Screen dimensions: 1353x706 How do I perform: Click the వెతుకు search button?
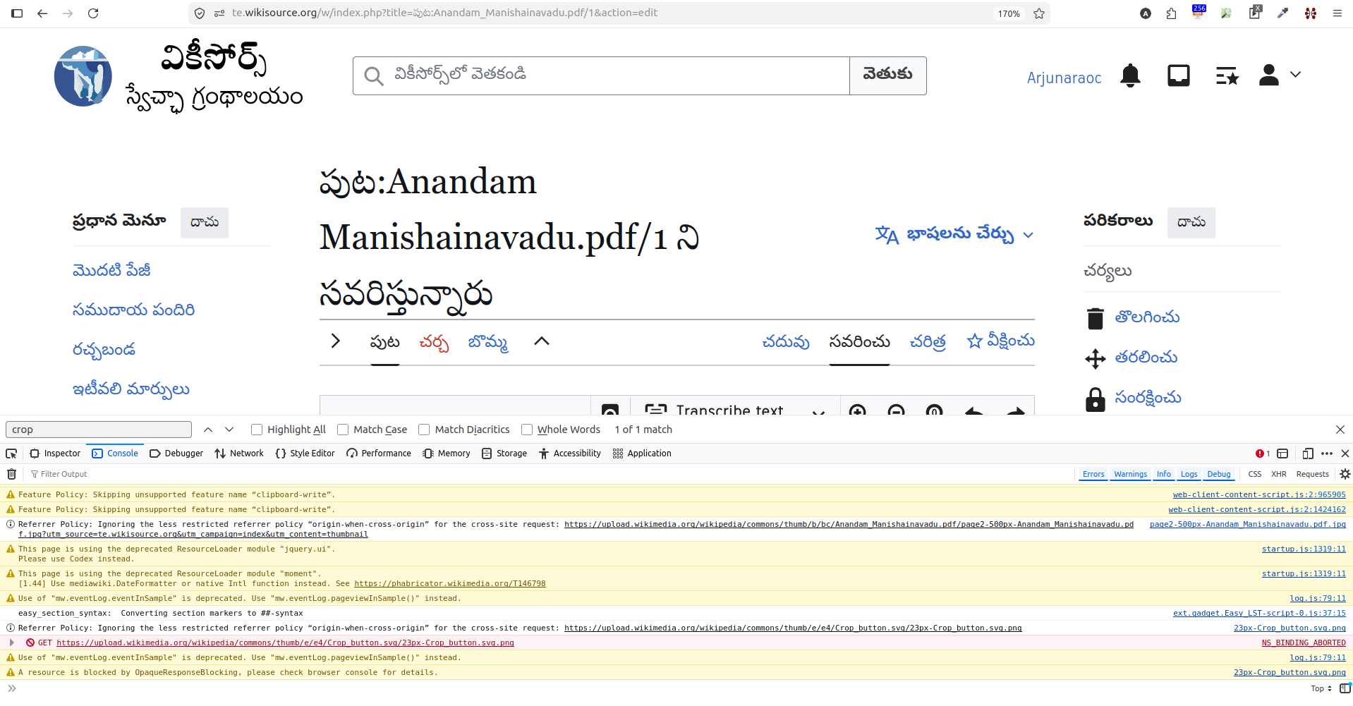click(x=888, y=75)
